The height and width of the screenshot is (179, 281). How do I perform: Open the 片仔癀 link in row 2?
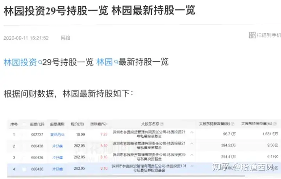click(x=57, y=146)
